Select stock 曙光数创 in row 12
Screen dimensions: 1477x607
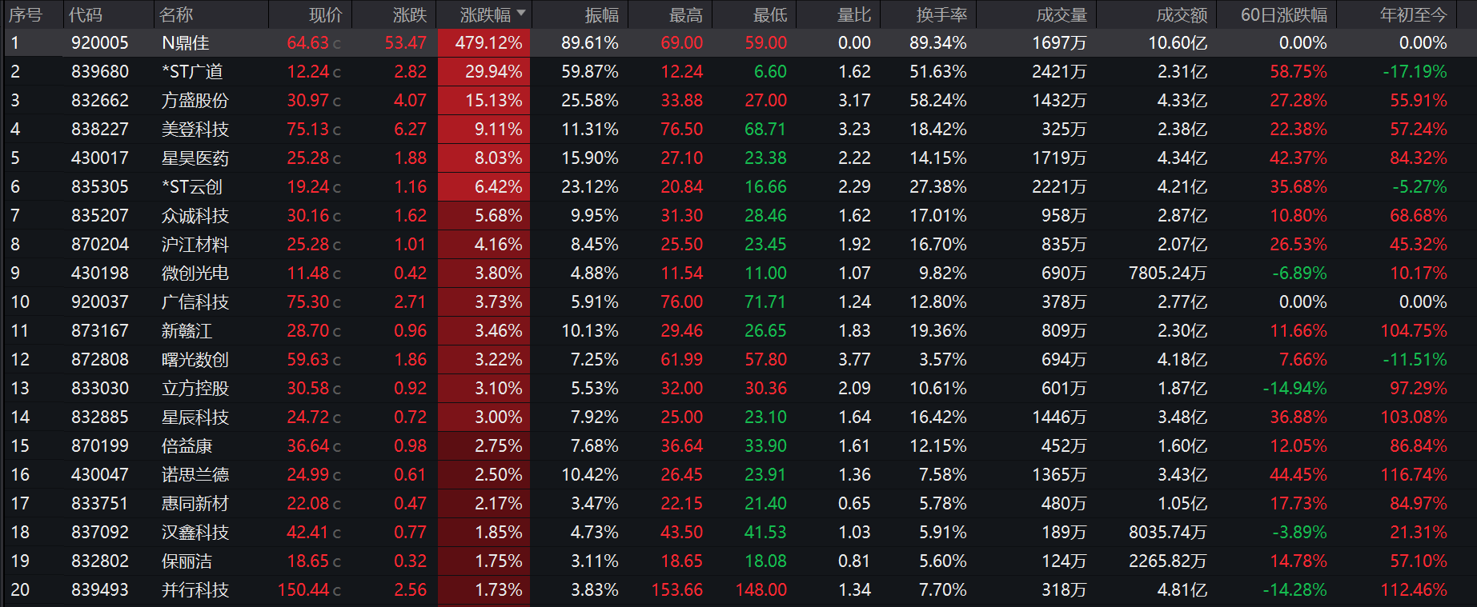[195, 360]
